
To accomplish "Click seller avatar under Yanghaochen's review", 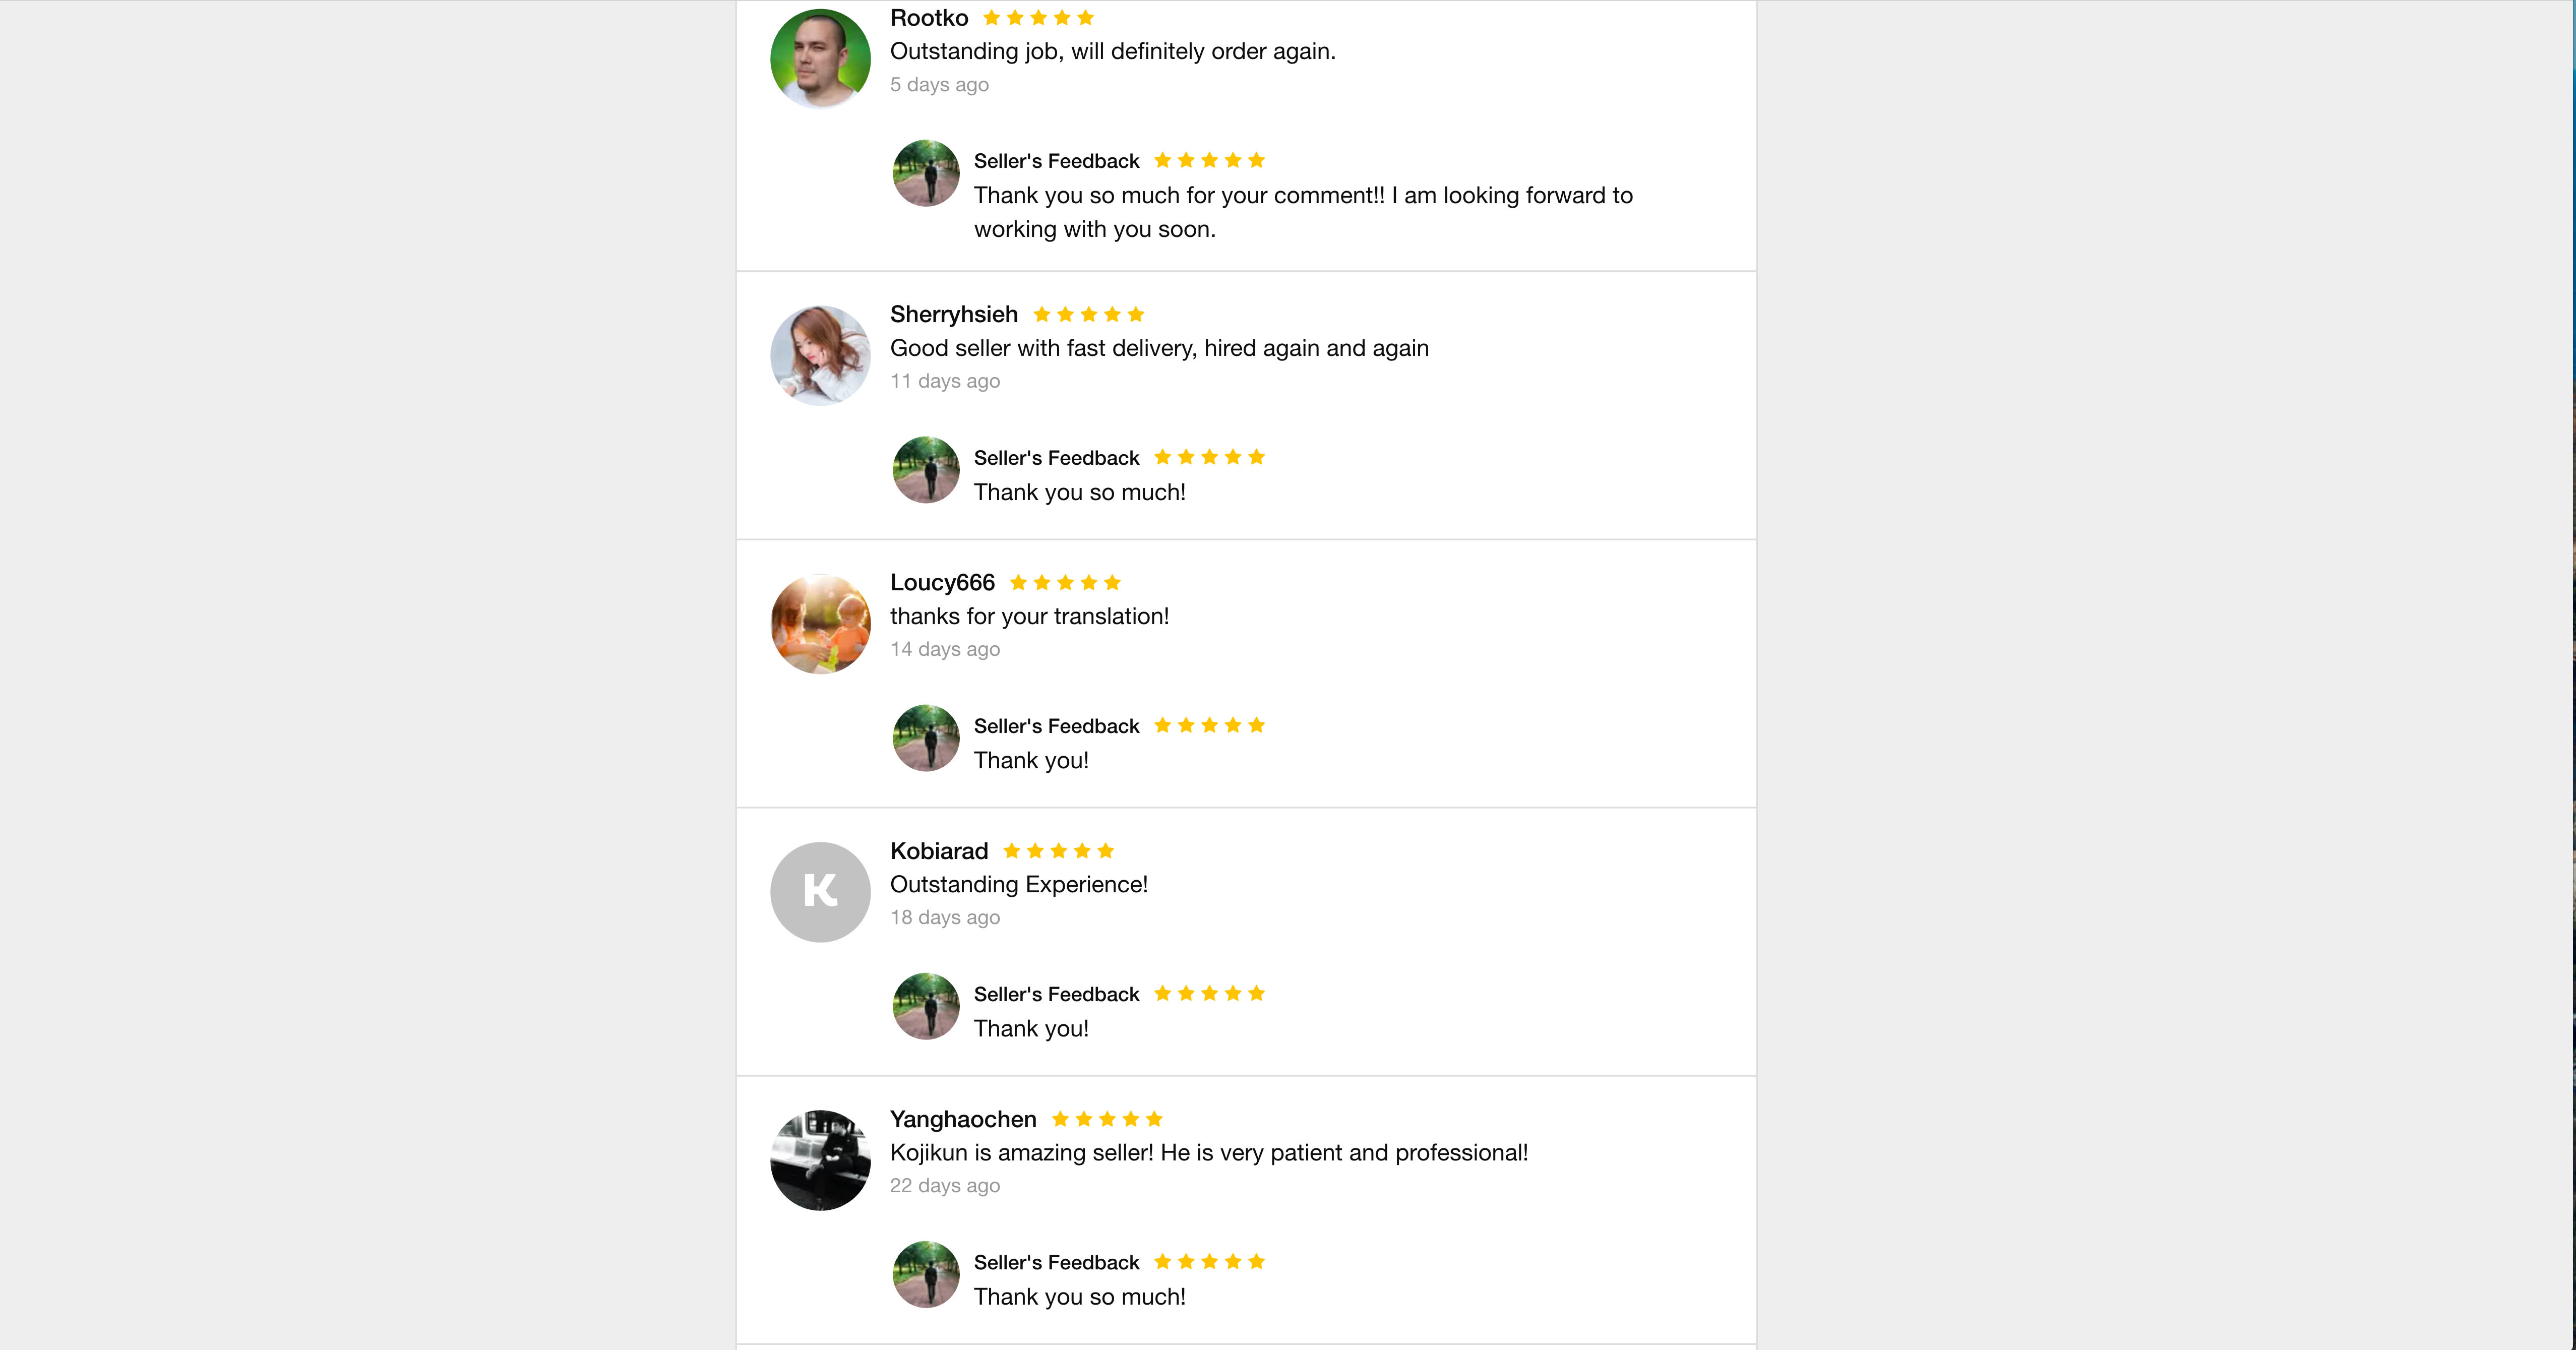I will pyautogui.click(x=925, y=1274).
